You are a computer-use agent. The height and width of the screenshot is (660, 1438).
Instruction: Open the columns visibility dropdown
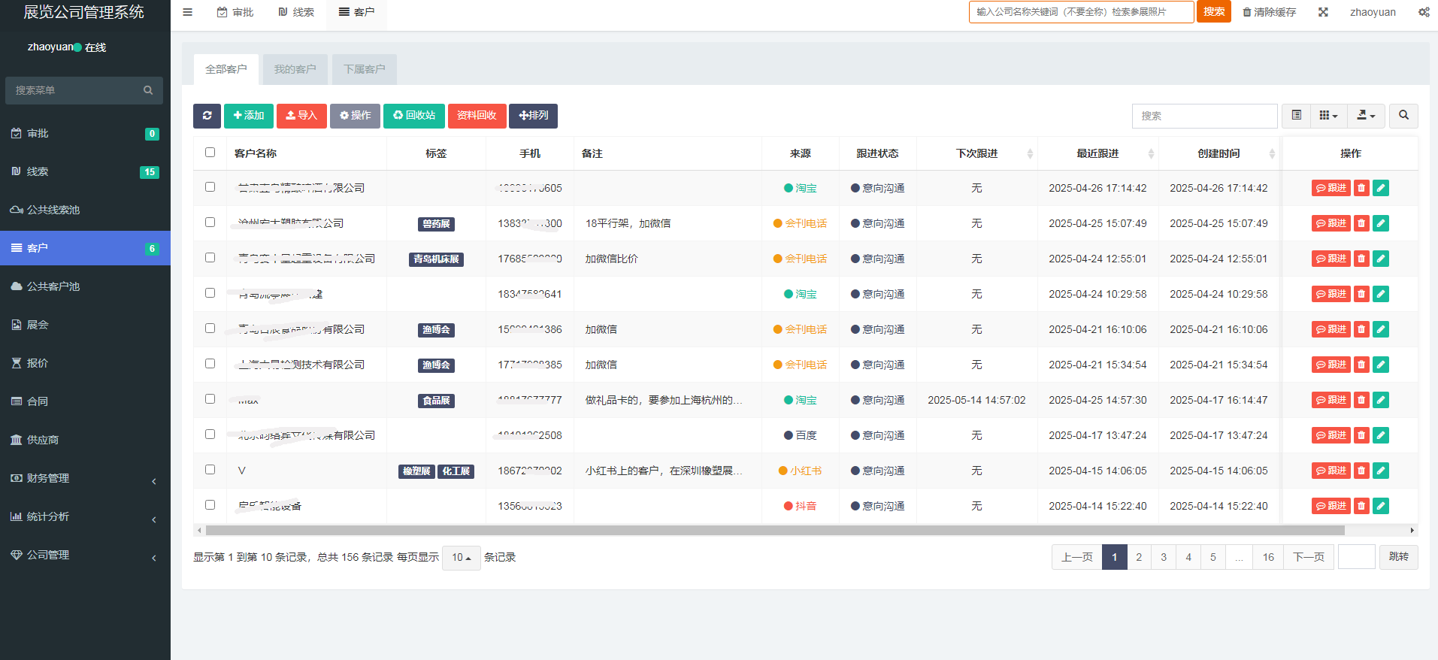click(x=1328, y=116)
